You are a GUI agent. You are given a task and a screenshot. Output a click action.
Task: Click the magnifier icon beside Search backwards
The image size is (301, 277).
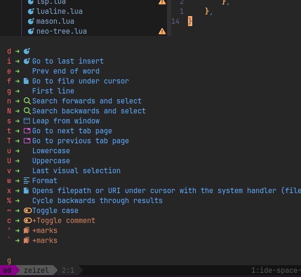pos(27,111)
